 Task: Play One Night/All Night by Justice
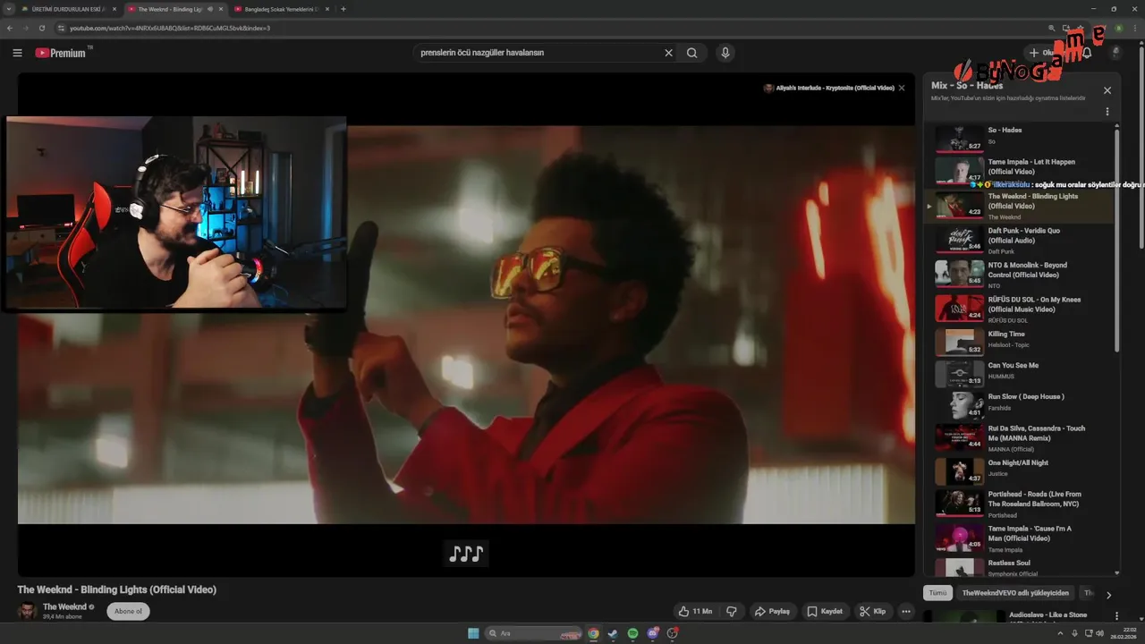[1019, 470]
